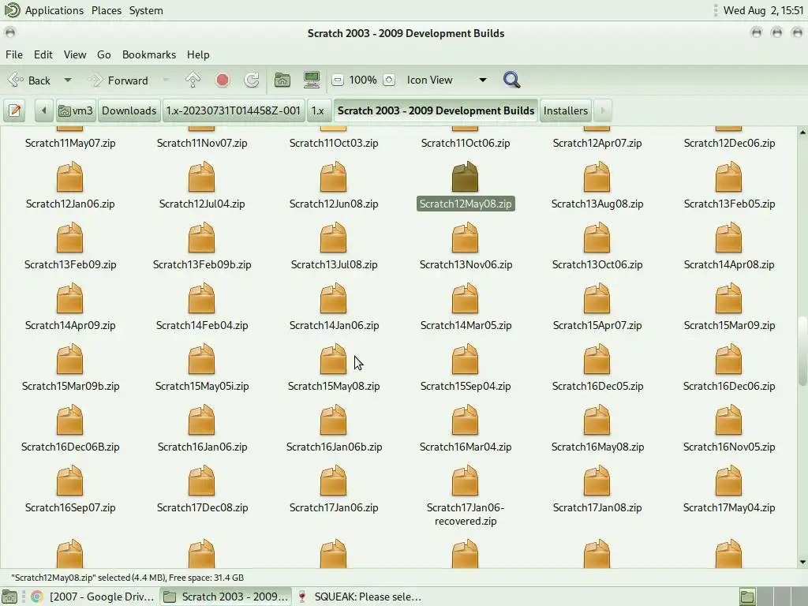
Task: Select the Scratch17Dec08.zip archive icon
Action: point(201,481)
